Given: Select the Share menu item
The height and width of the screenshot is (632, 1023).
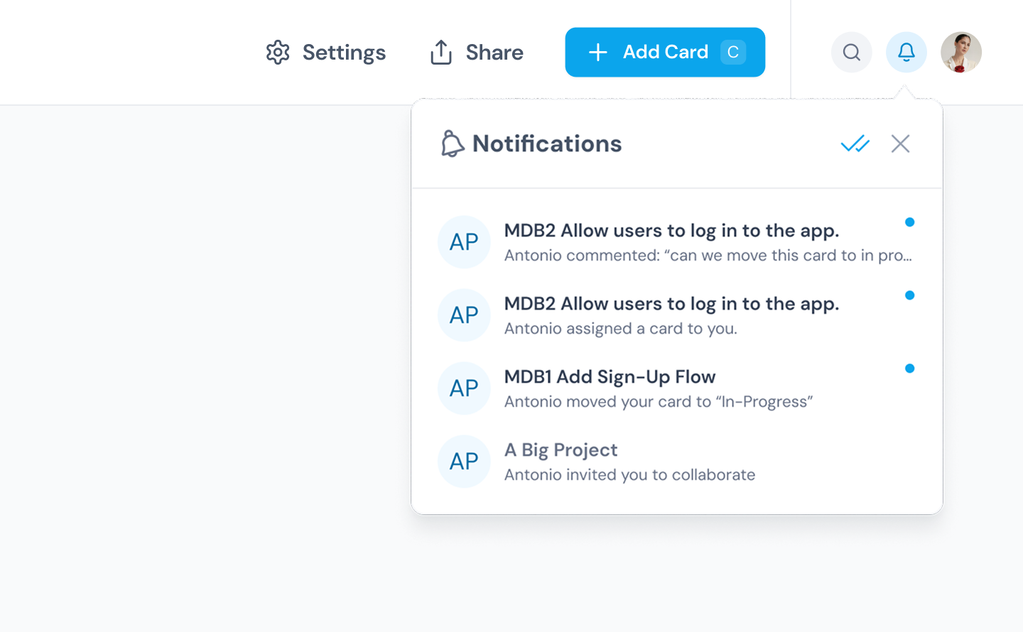Looking at the screenshot, I should [x=494, y=51].
